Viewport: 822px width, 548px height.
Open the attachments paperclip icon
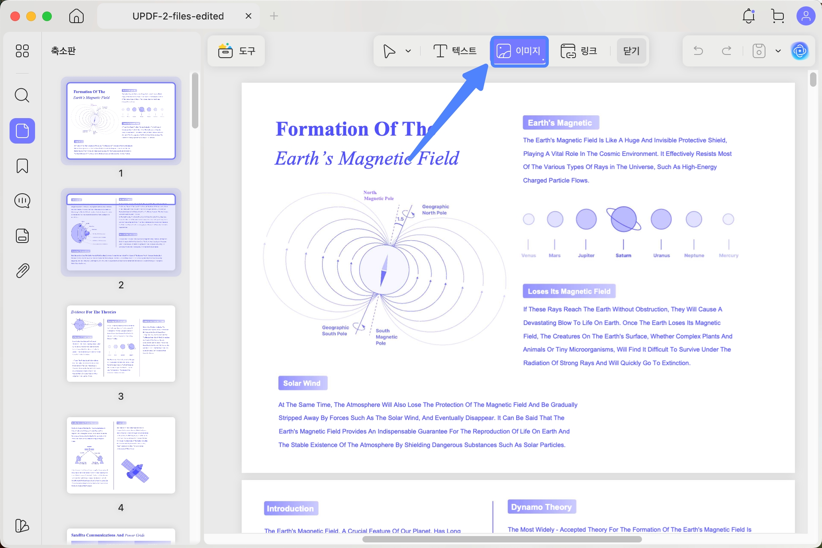pyautogui.click(x=22, y=271)
